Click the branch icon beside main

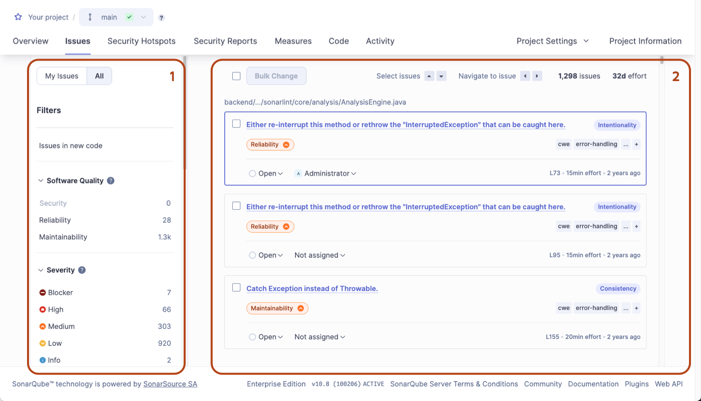tap(90, 17)
